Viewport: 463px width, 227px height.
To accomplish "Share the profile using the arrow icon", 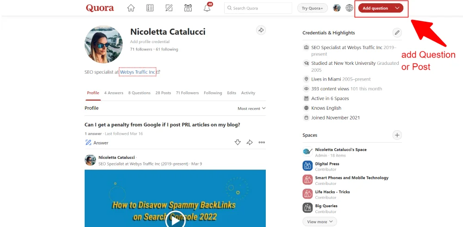I will click(x=261, y=30).
